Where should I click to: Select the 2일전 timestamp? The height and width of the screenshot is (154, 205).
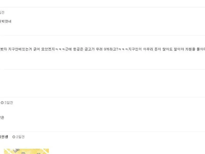point(20,137)
